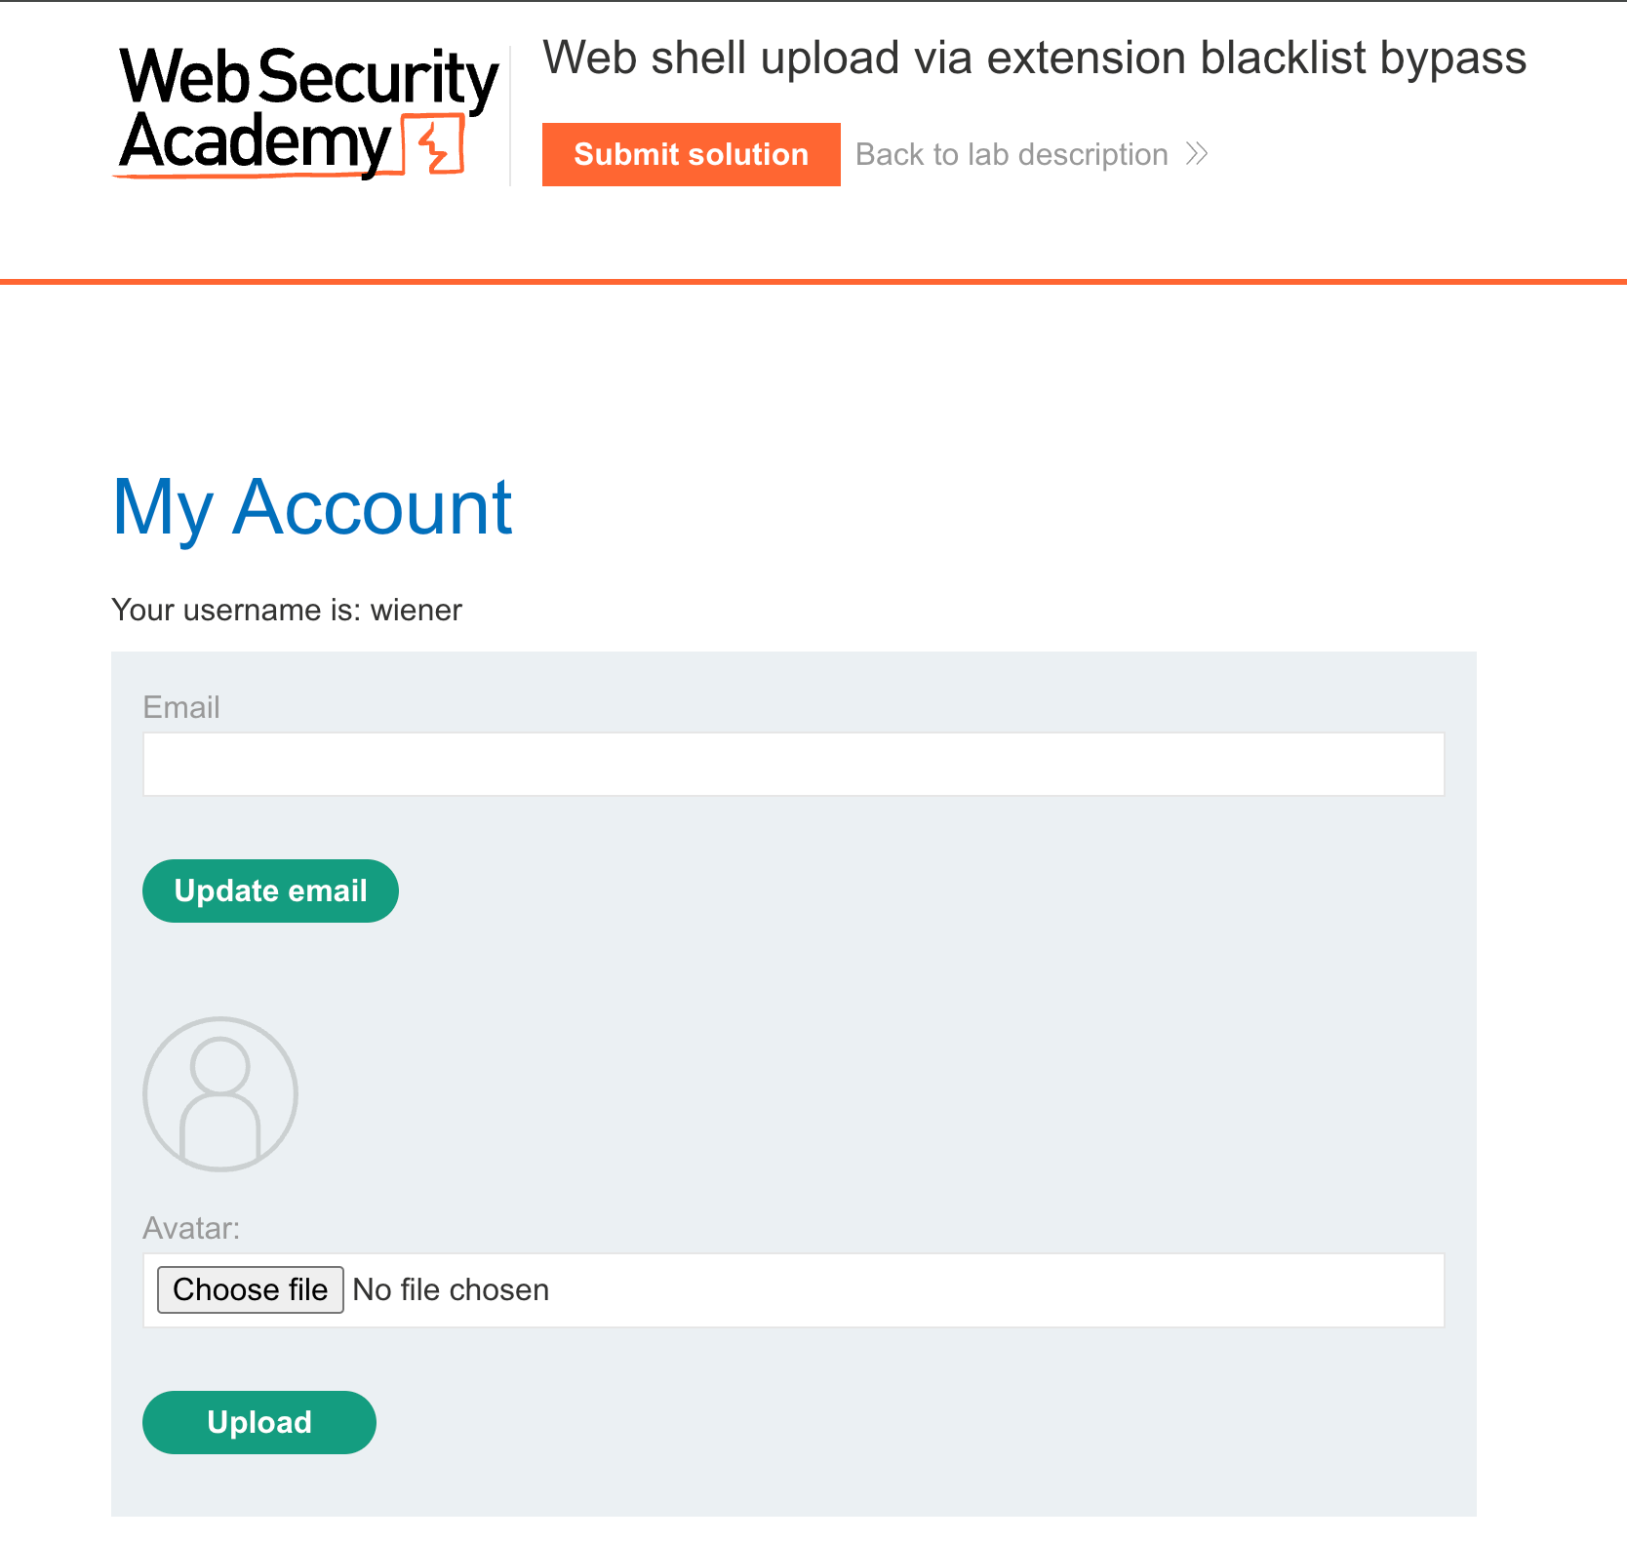Image resolution: width=1627 pixels, height=1543 pixels.
Task: Open the Choose file picker button
Action: pos(251,1289)
